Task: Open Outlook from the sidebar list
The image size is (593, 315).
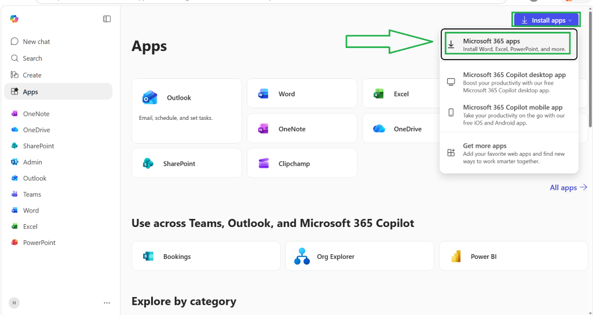Action: pyautogui.click(x=58, y=178)
